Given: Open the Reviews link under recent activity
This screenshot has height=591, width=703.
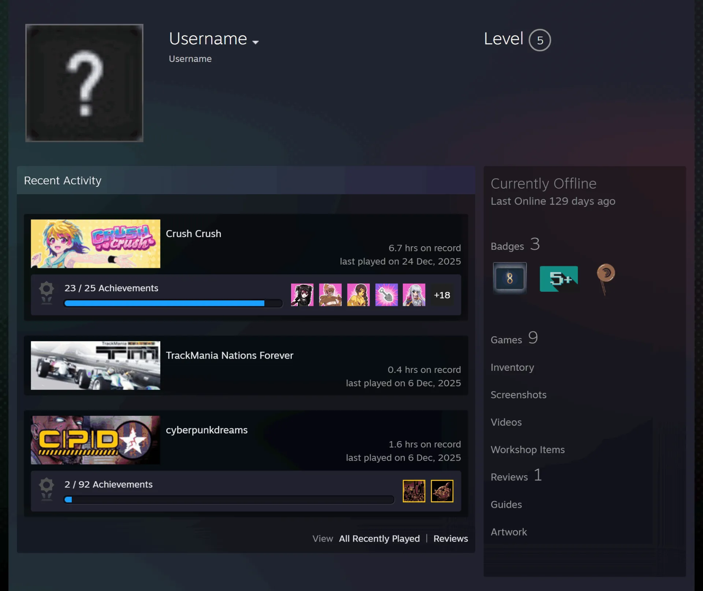Looking at the screenshot, I should click(x=451, y=538).
